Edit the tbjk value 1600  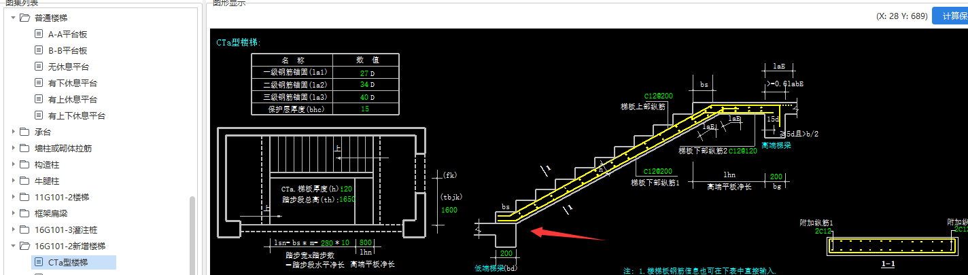coord(449,210)
